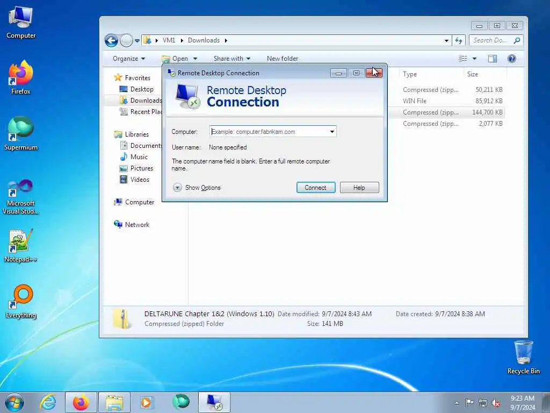Expand Show Options in Remote Desktop
The image size is (550, 413).
pos(197,188)
